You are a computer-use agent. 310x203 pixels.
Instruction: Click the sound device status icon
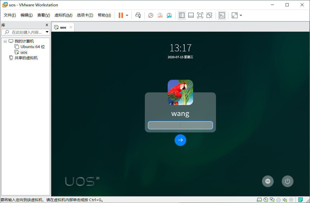point(285,200)
